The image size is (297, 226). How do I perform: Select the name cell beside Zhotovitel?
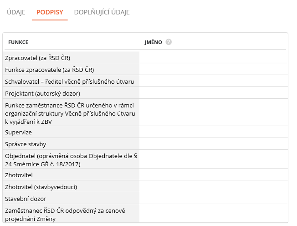click(213, 175)
